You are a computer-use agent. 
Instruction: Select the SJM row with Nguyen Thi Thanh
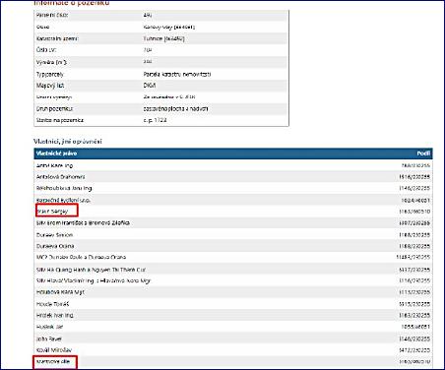click(x=233, y=270)
